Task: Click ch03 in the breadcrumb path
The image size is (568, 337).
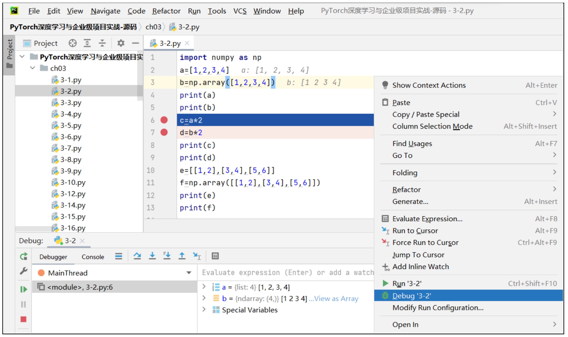Action: (153, 27)
